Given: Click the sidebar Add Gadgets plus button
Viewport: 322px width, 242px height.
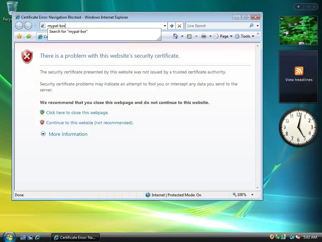Looking at the screenshot, I should tap(298, 7).
